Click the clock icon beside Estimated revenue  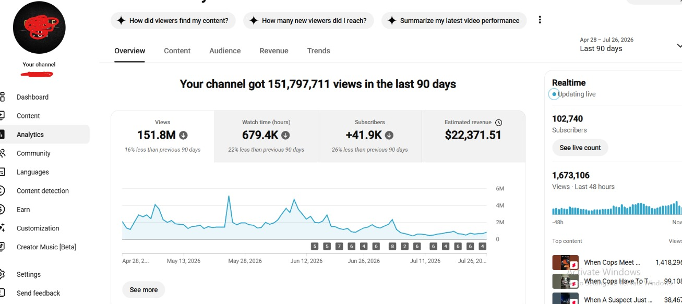click(498, 123)
